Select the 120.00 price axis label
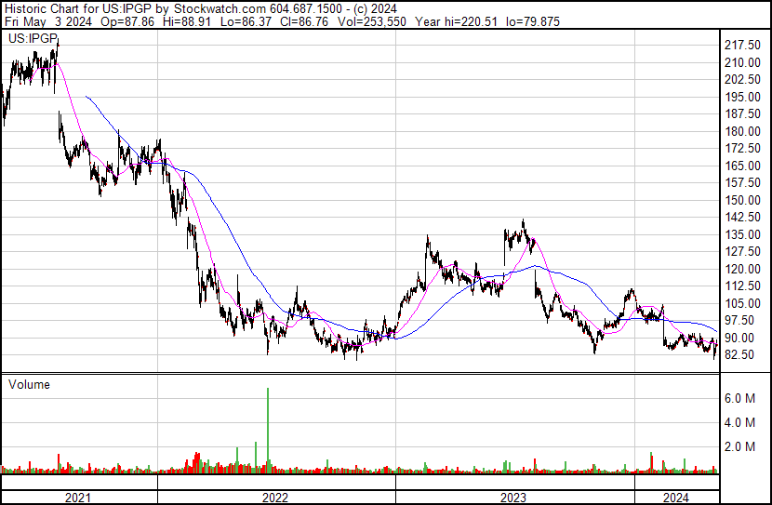This screenshot has height=505, width=772. 742,269
